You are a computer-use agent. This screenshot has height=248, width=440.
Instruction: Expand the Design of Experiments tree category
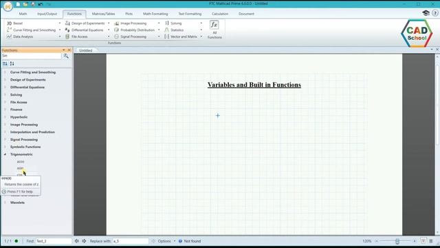[x=5, y=80]
